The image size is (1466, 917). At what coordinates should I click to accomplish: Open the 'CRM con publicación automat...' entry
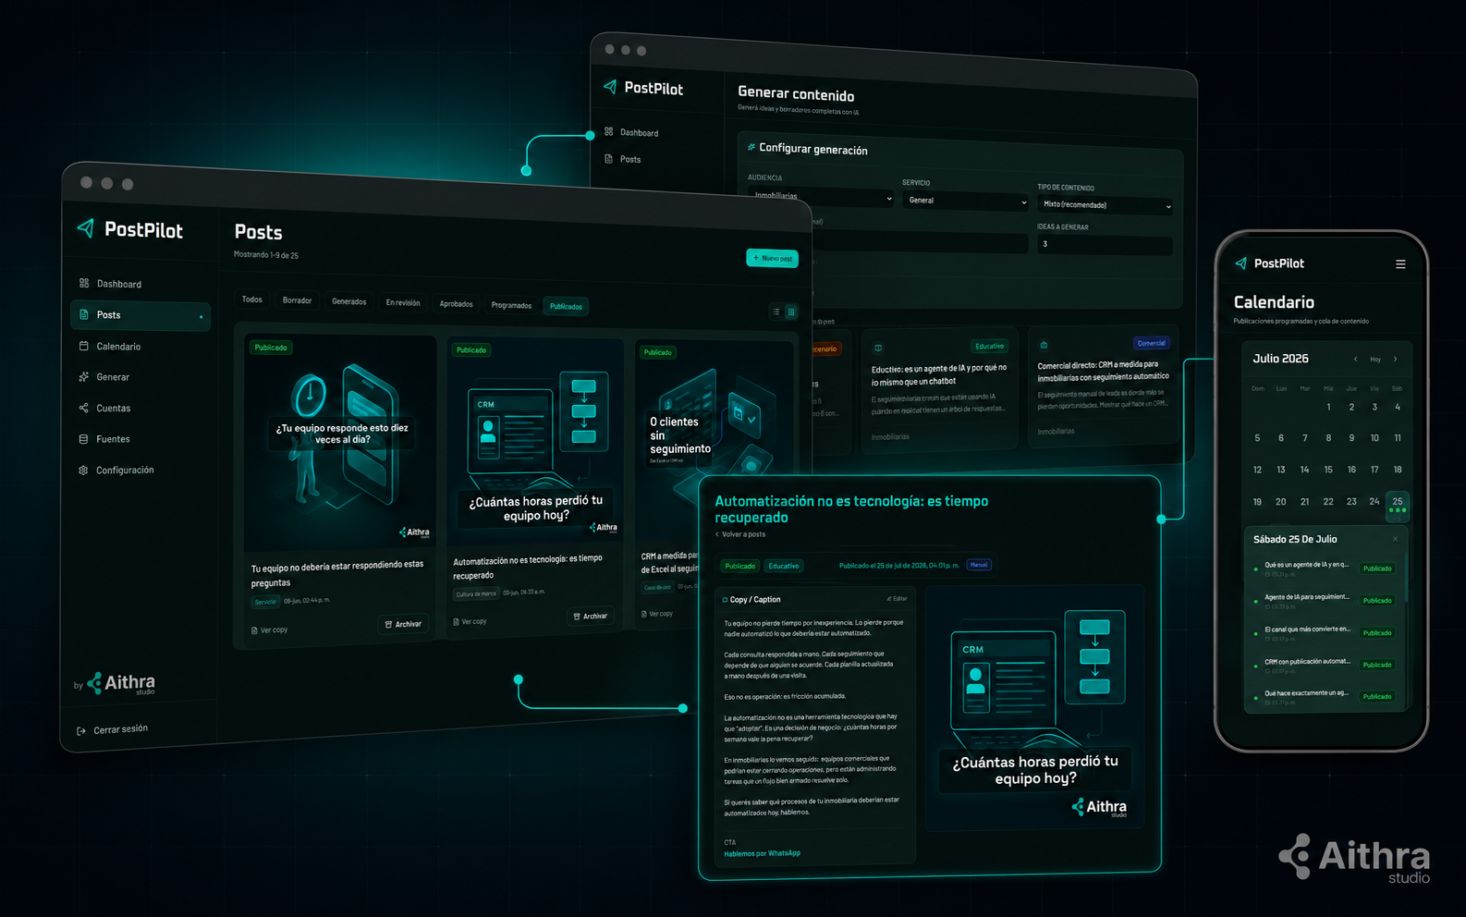tap(1325, 665)
